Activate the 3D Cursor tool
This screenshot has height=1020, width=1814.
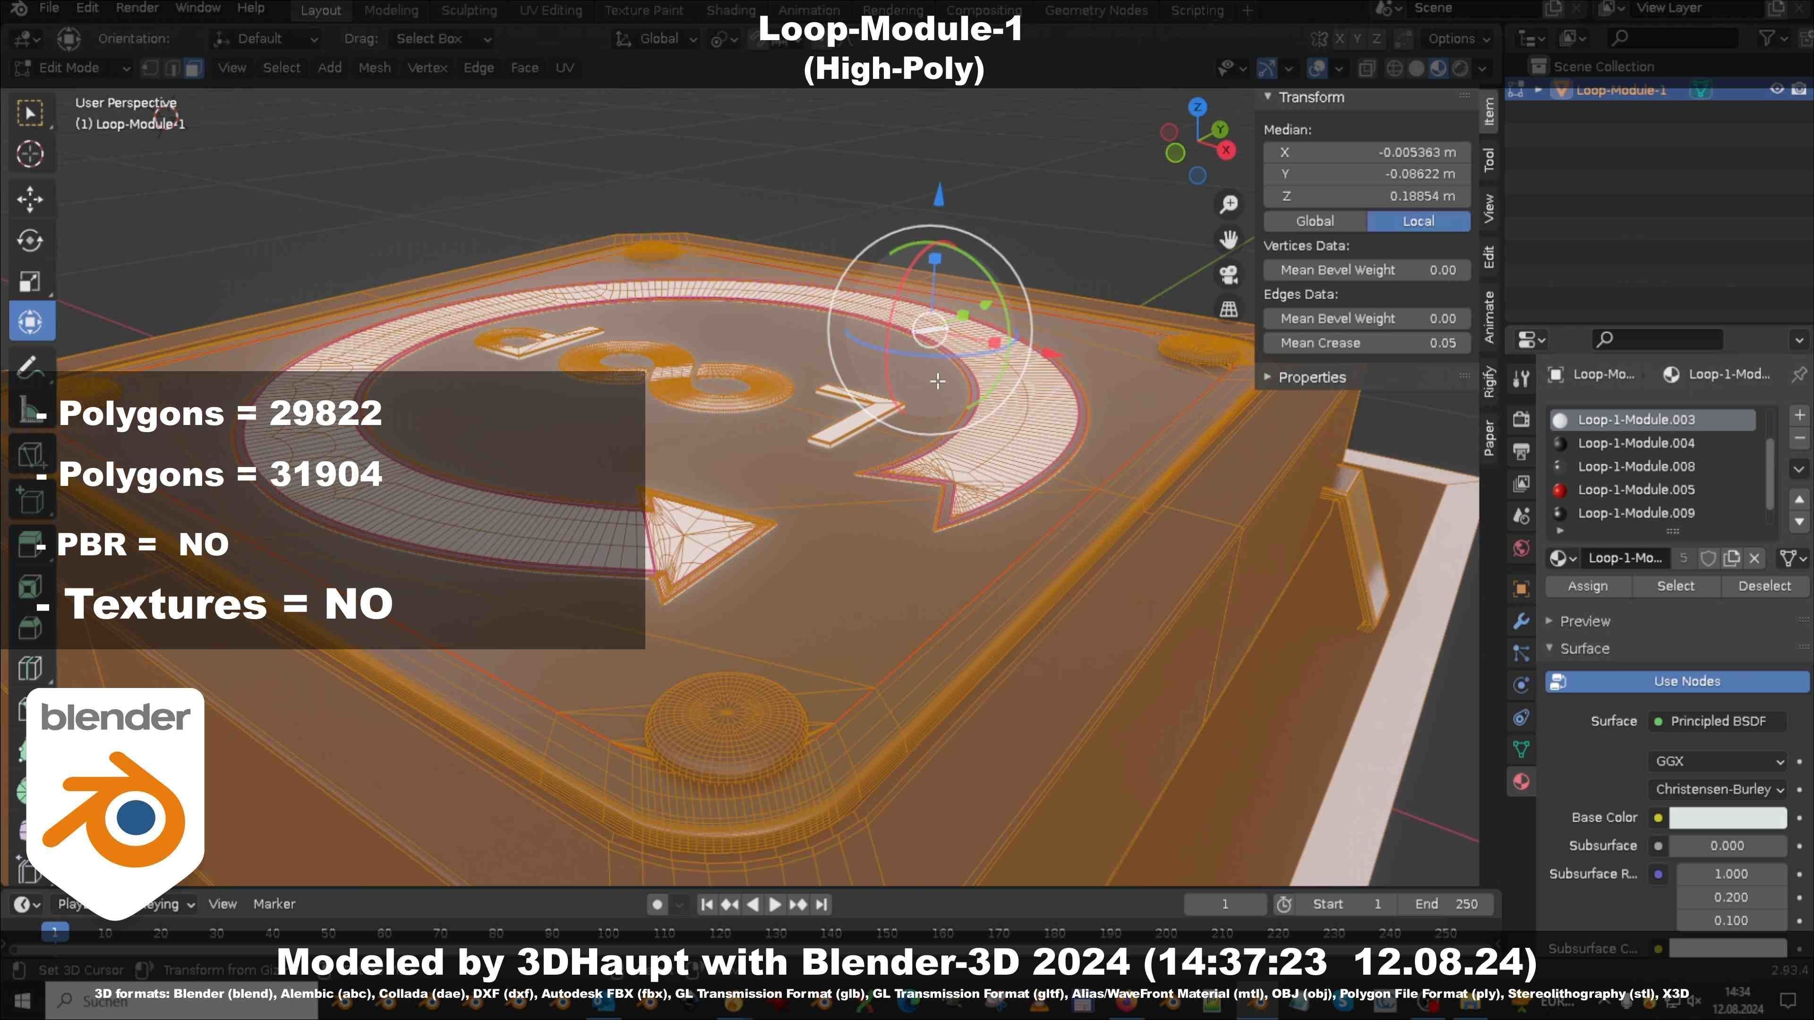pos(30,154)
